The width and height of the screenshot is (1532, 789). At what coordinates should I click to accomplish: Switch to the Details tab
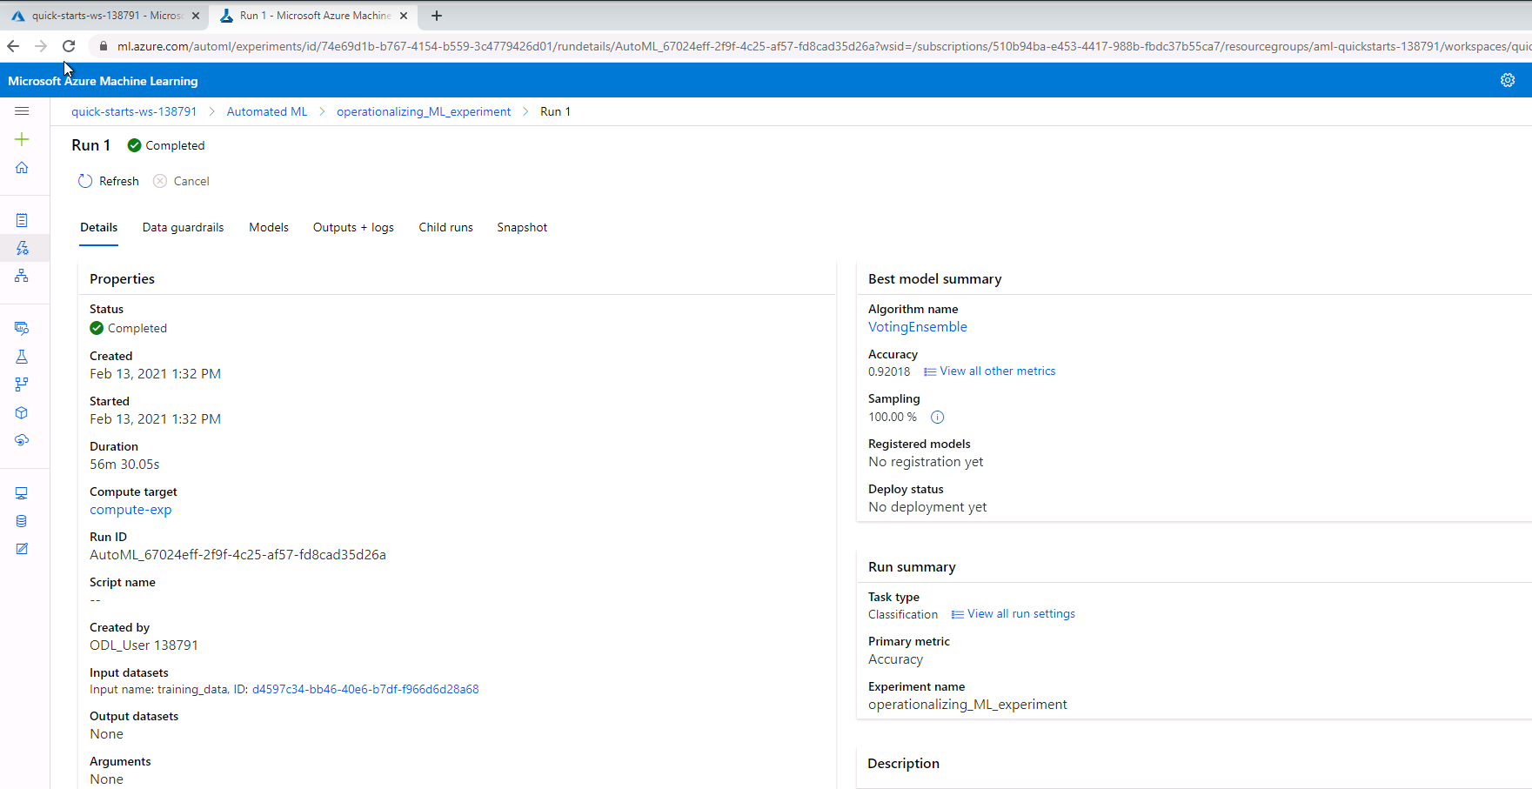coord(99,227)
